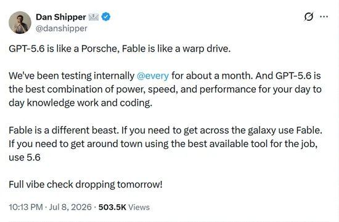Click the Jul 8, 2026 date
The image size is (339, 222).
pos(70,207)
